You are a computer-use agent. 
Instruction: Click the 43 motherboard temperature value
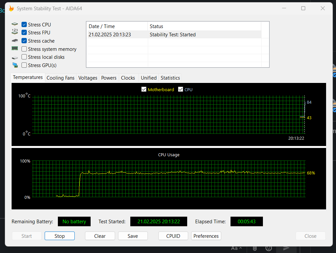(309, 118)
